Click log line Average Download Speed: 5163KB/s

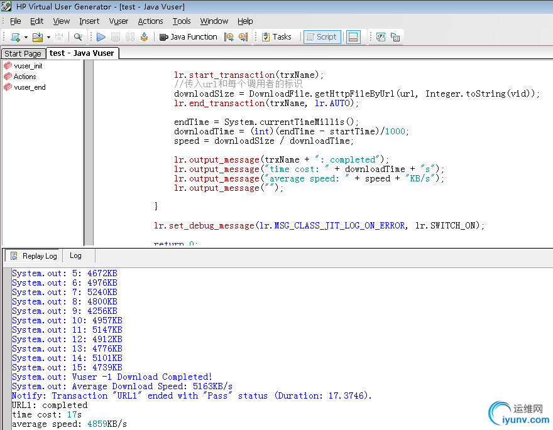pyautogui.click(x=122, y=387)
